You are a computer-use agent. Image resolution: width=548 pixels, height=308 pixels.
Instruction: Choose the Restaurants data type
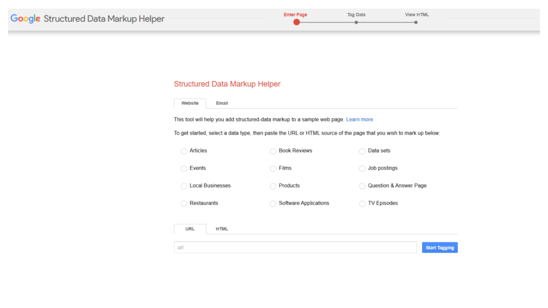(184, 204)
